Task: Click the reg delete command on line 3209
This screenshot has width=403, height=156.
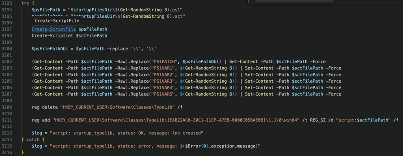Action: click(x=45, y=107)
